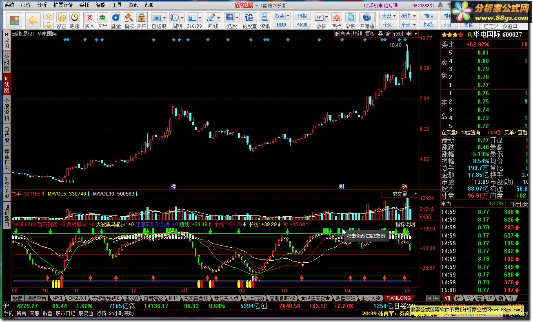Open the 新股 IPO icon

tap(351, 18)
